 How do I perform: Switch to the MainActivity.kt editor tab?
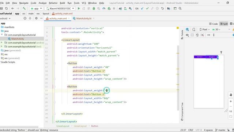tap(84, 18)
